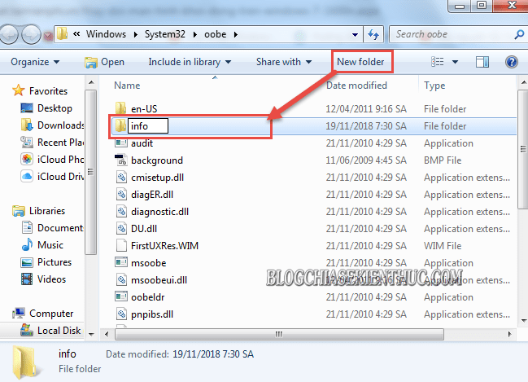The height and width of the screenshot is (382, 528).
Task: Sort by the Name column header
Action: pos(127,86)
